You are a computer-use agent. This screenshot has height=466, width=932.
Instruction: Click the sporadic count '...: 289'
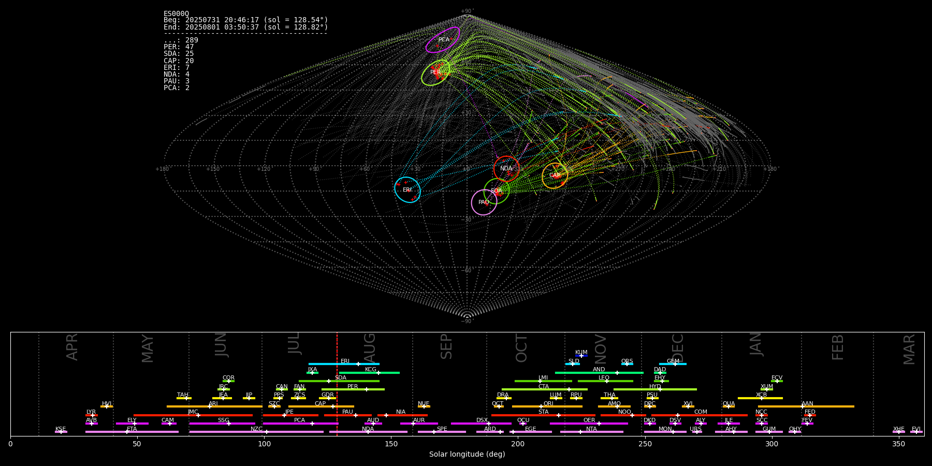coord(181,40)
